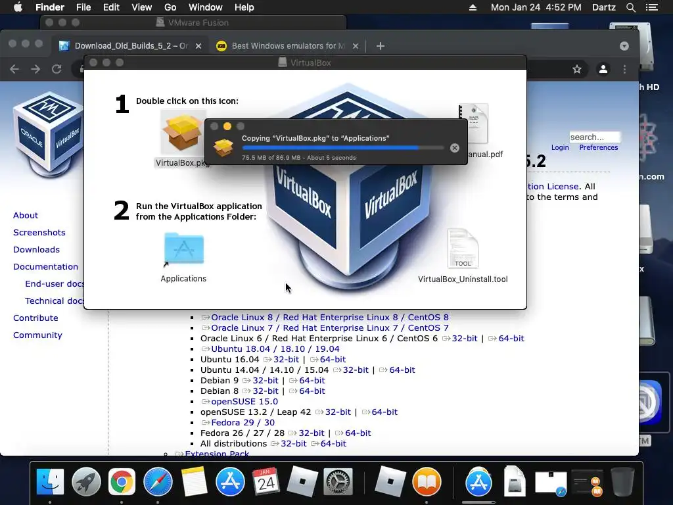Reload the page in Chrome
The width and height of the screenshot is (673, 505).
coord(57,69)
